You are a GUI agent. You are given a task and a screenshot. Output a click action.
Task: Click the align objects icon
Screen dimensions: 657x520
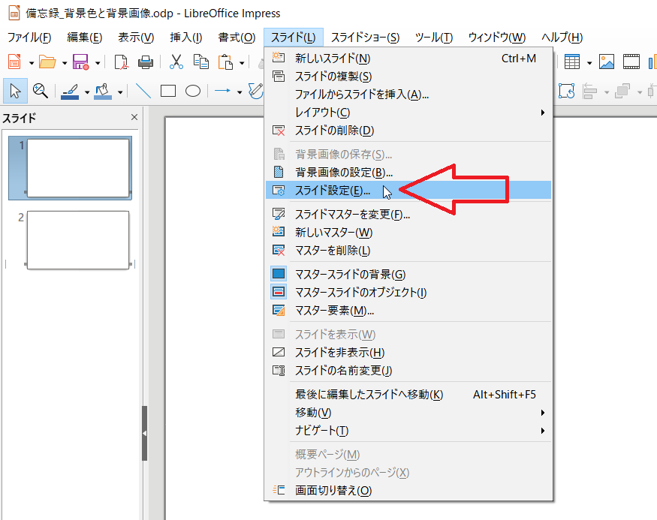coord(590,91)
